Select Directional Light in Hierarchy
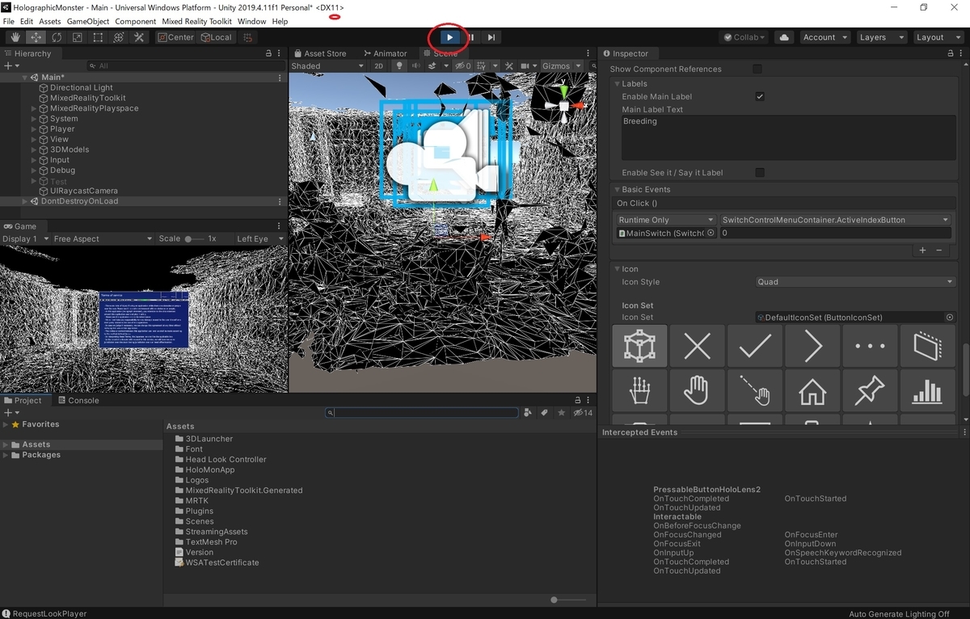This screenshot has width=970, height=619. tap(81, 87)
